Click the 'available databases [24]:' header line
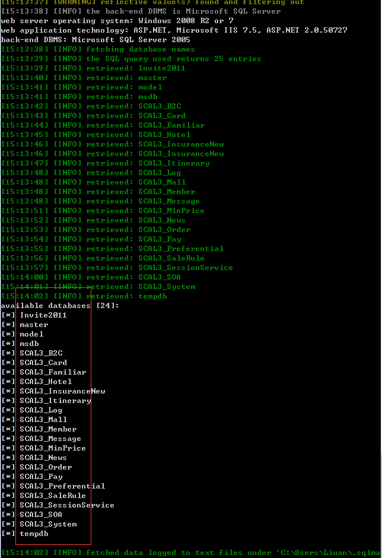Viewport: 382px width, 558px height. click(x=60, y=306)
